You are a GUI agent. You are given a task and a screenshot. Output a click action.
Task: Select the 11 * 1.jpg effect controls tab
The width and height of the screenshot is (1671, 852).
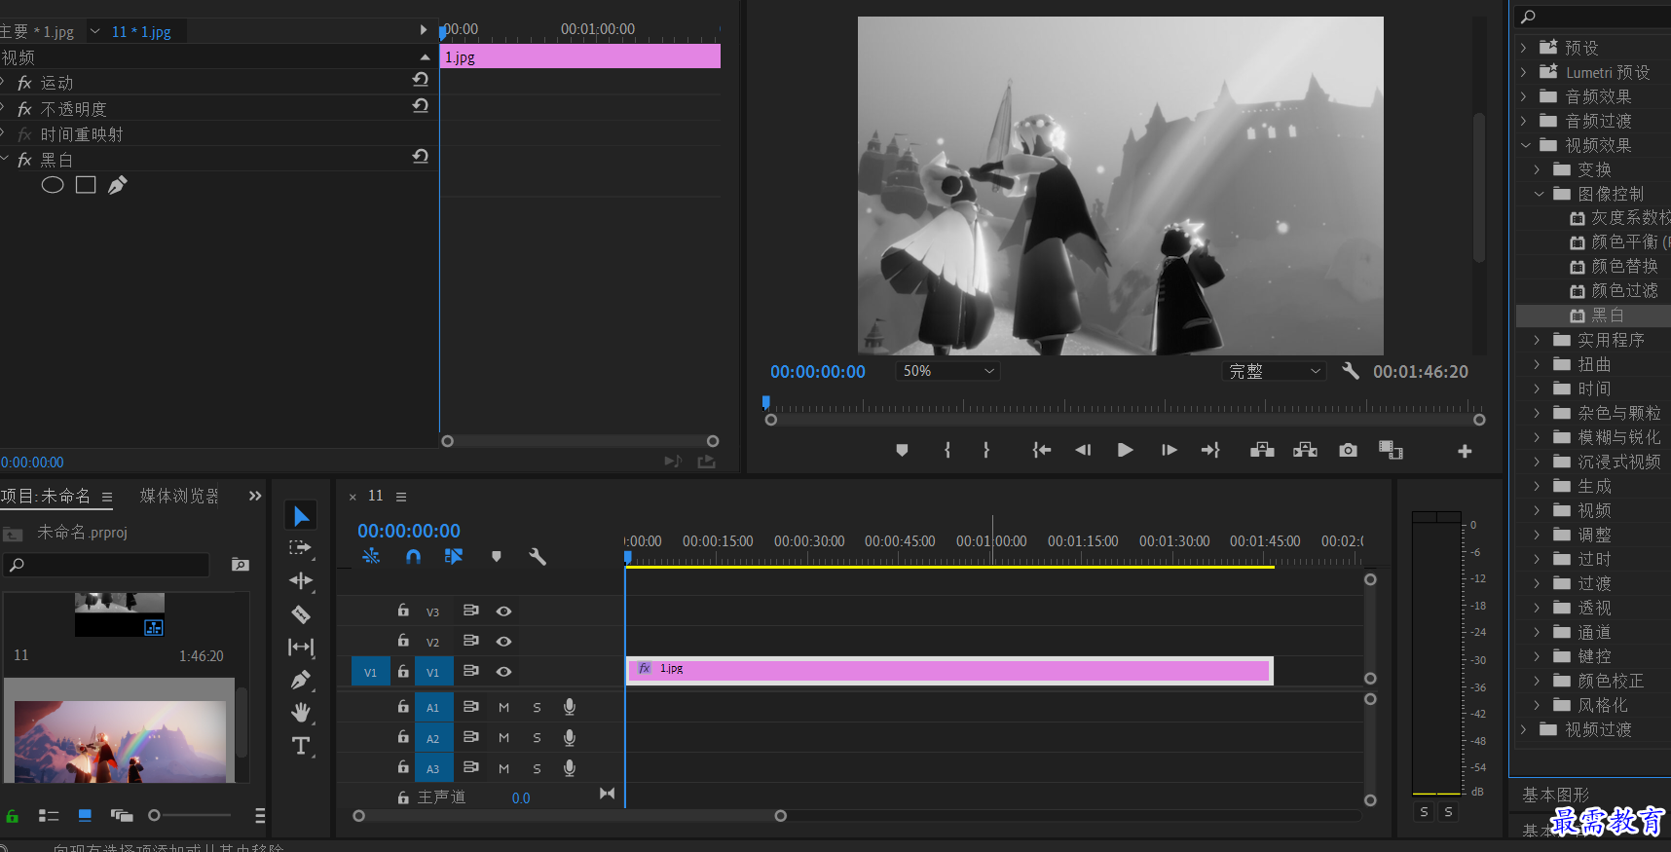pyautogui.click(x=141, y=32)
